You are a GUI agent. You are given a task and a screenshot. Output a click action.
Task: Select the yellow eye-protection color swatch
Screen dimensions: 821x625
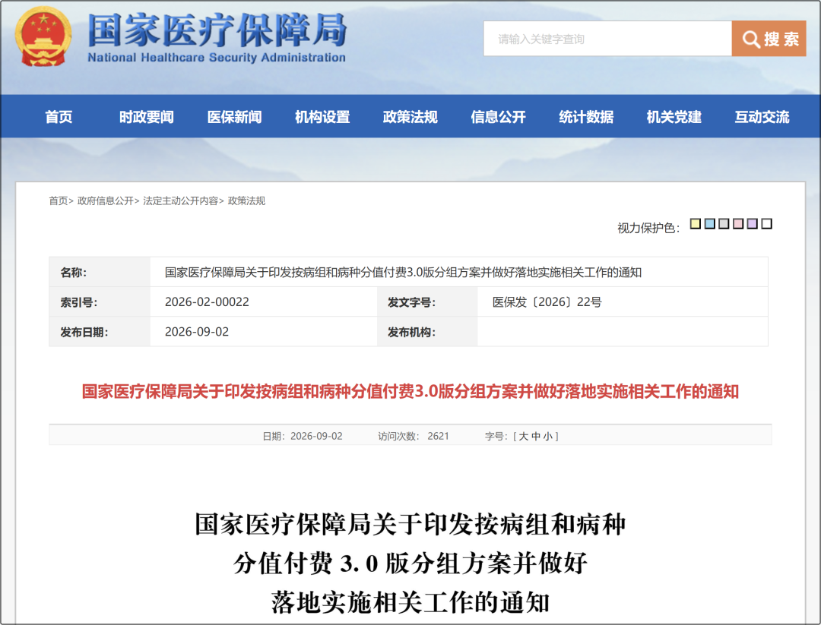click(696, 224)
